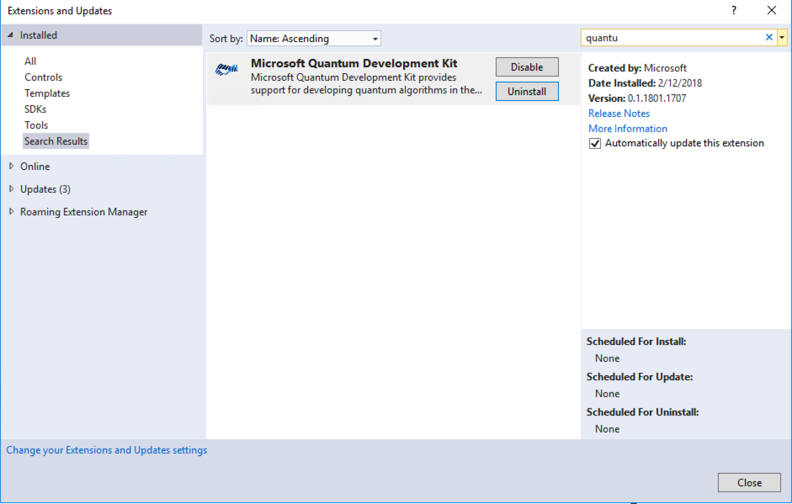Click the Scheduled For Uninstall heading
This screenshot has height=504, width=792.
643,412
